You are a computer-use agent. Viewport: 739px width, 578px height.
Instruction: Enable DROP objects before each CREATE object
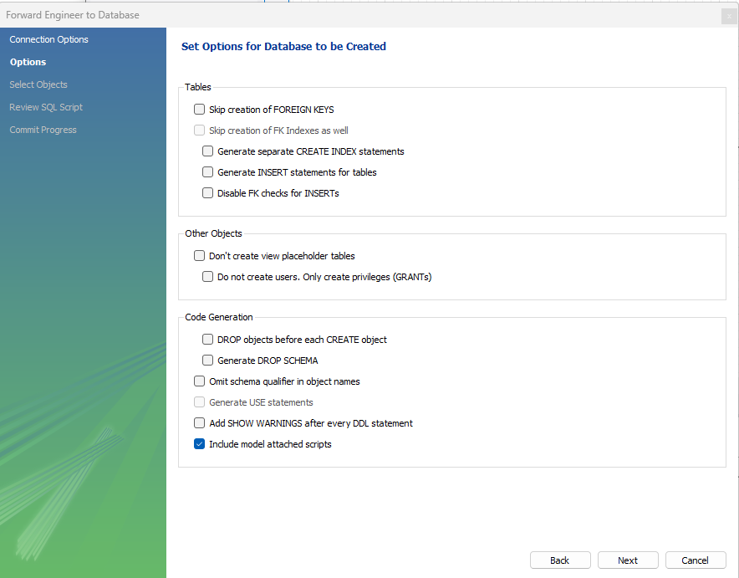(208, 339)
